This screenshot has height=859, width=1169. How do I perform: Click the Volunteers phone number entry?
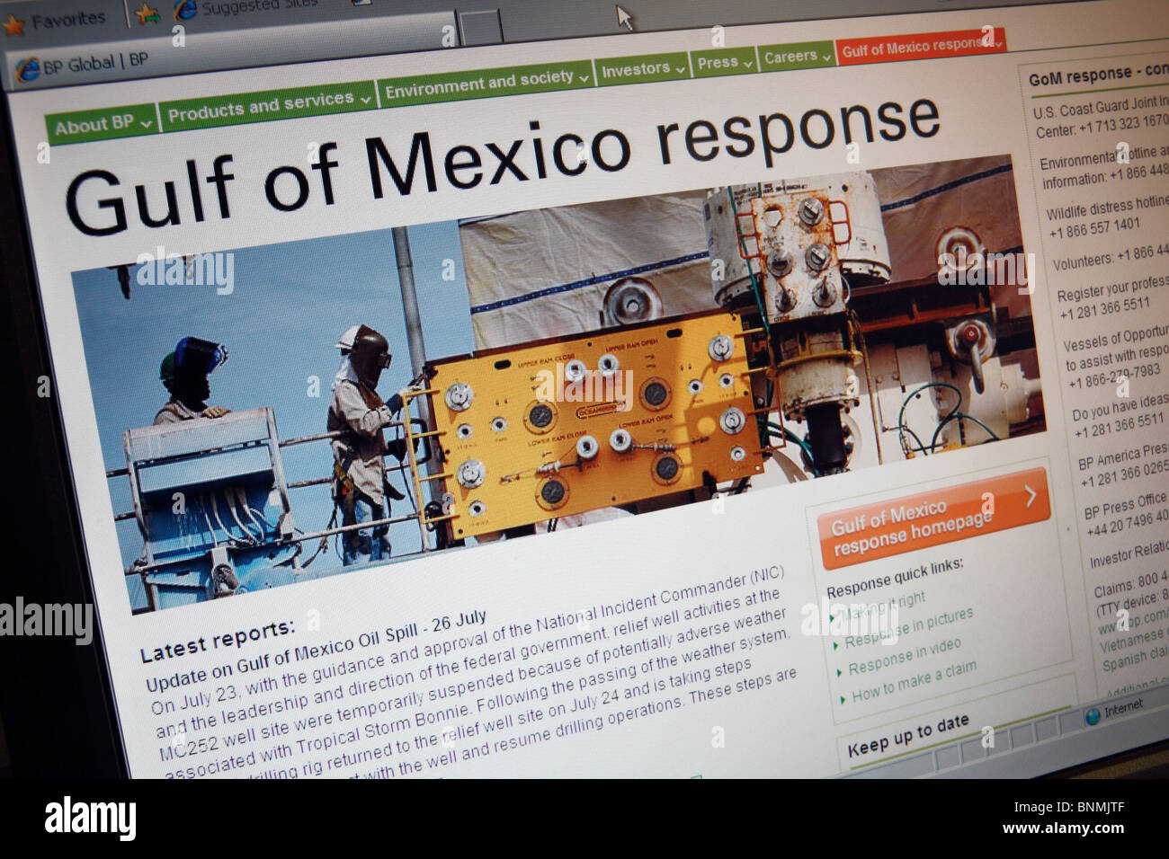point(1111,258)
